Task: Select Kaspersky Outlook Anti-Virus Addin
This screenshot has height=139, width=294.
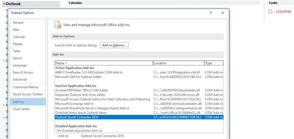Action: pos(139,95)
